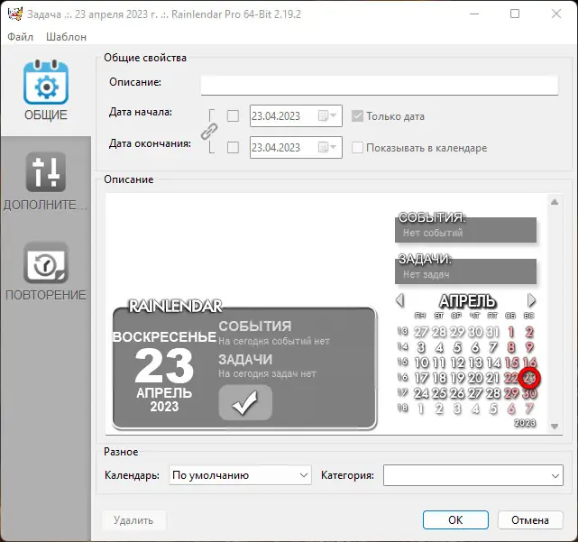This screenshot has width=578, height=542.
Task: Click the Удалить button
Action: (x=133, y=520)
